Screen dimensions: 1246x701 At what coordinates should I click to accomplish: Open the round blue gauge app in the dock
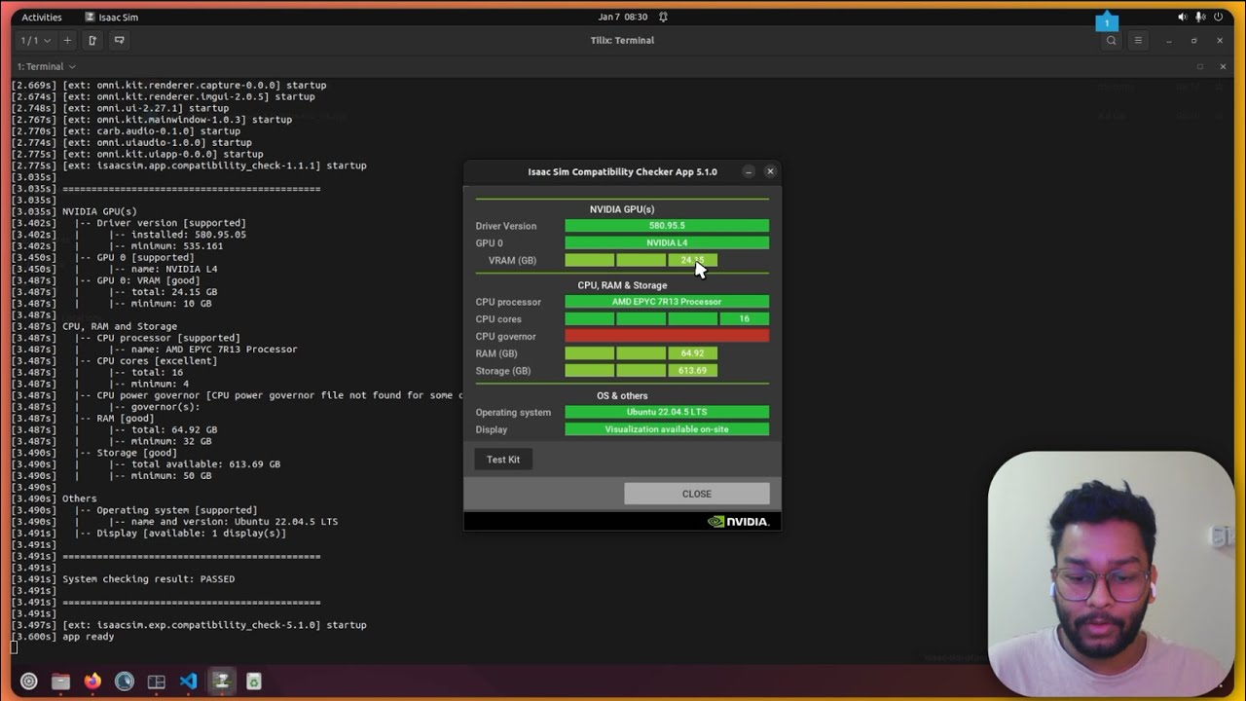125,682
